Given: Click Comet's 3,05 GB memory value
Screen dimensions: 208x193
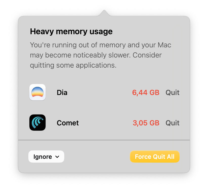Looking at the screenshot, I should click(146, 123).
